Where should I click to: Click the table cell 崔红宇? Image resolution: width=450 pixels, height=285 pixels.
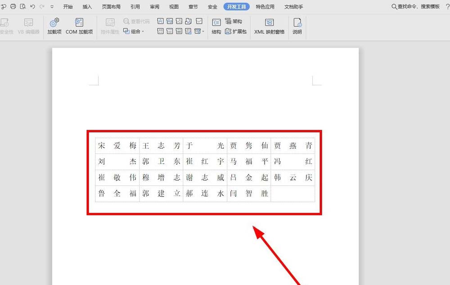pos(205,162)
